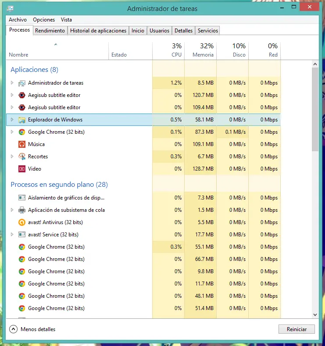The height and width of the screenshot is (346, 325).
Task: Select avast! Antivirus (32 bits) row text
Action: click(x=55, y=222)
